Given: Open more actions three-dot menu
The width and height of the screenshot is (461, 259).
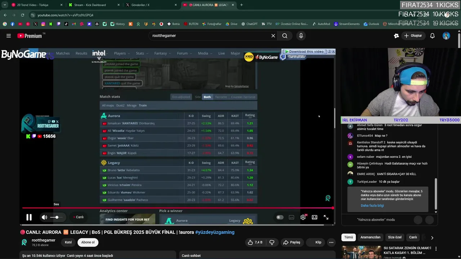Looking at the screenshot, I should pos(331,242).
